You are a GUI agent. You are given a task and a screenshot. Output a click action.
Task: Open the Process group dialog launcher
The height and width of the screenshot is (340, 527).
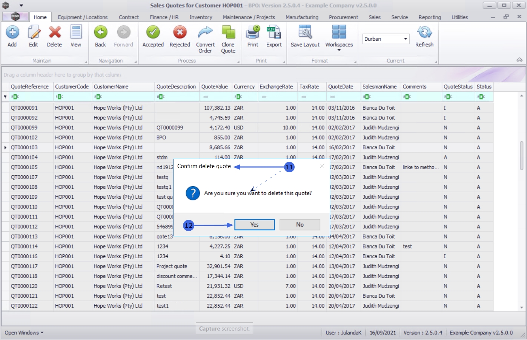238,62
